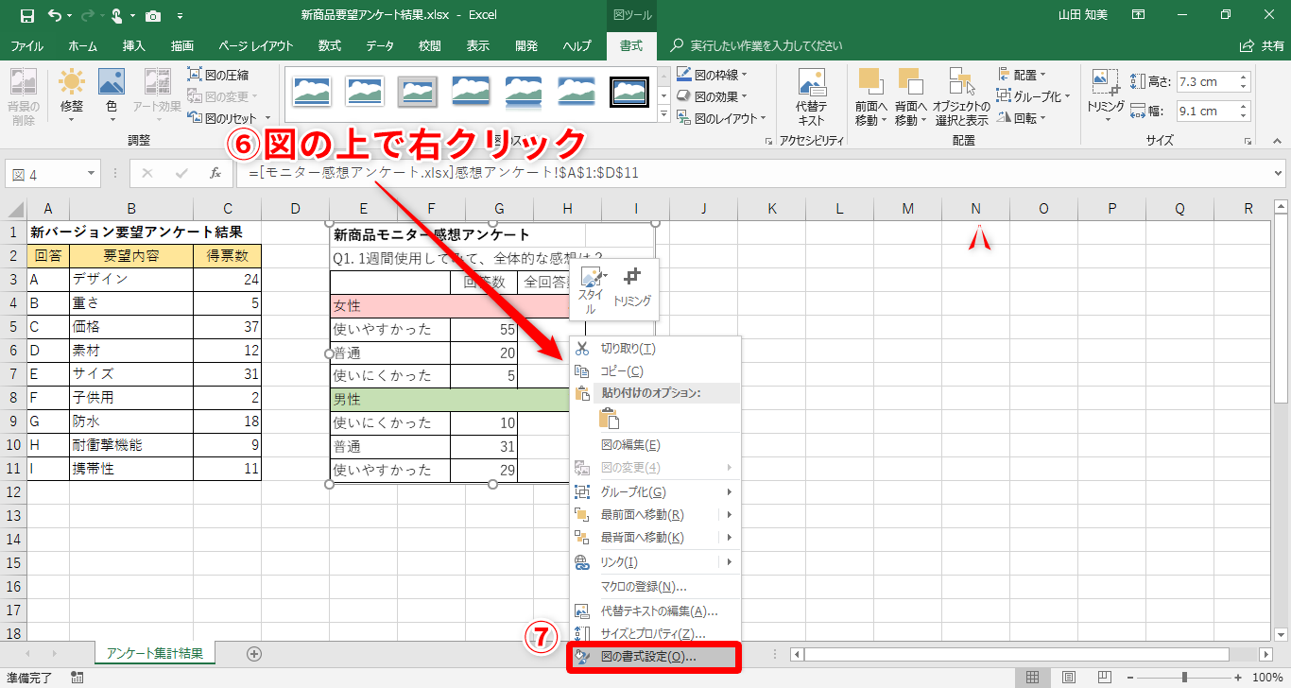The height and width of the screenshot is (688, 1291).
Task: Open オブジェクトの選択と表示 selection pane
Action: pos(961,96)
